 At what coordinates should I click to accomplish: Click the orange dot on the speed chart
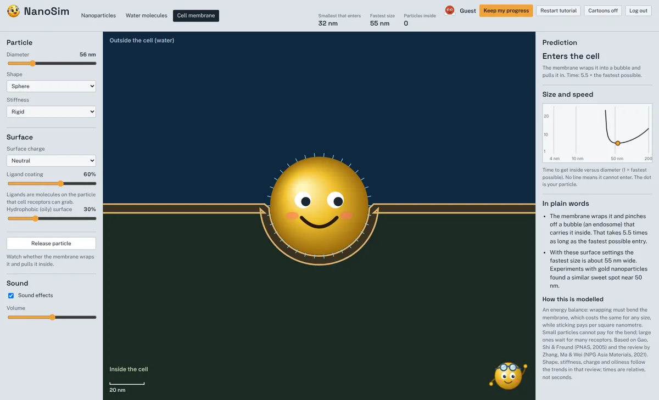coord(618,143)
